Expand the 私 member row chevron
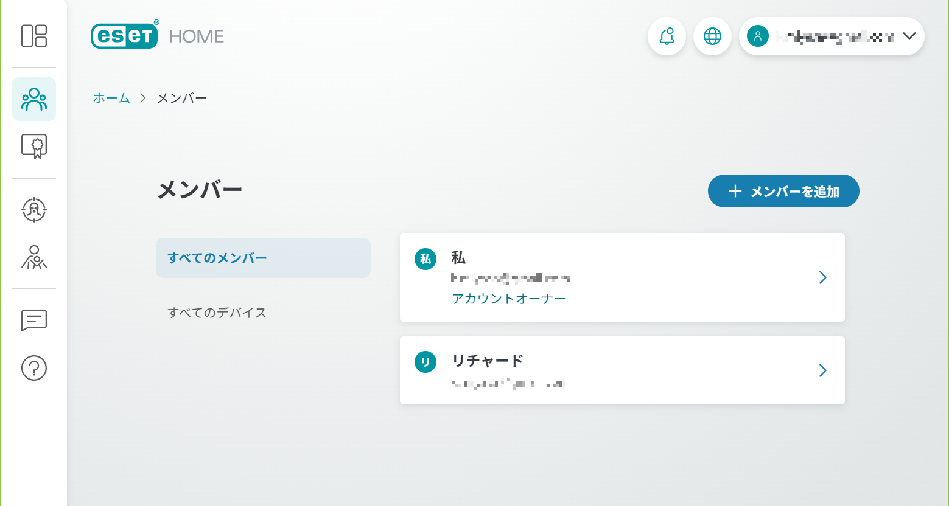Screen dimensions: 949x506 pos(822,277)
